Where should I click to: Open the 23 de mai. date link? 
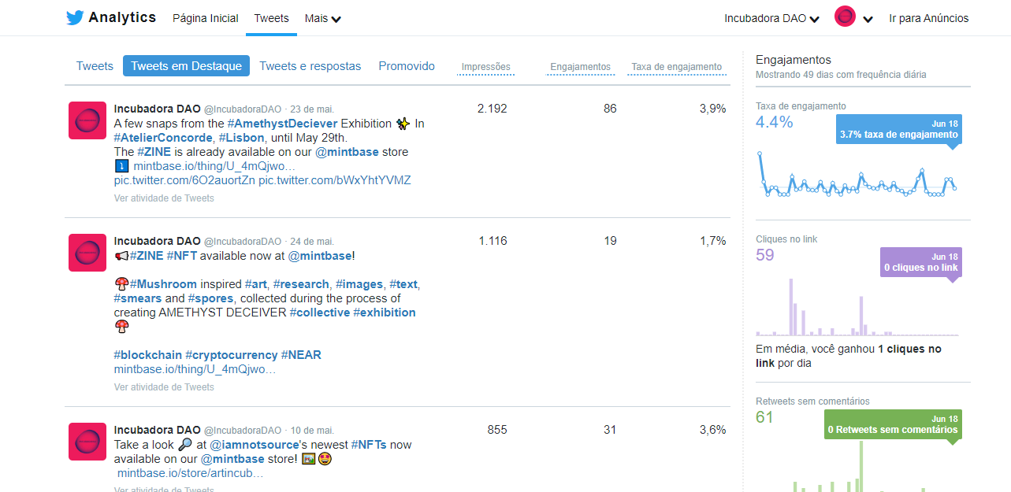tap(312, 109)
